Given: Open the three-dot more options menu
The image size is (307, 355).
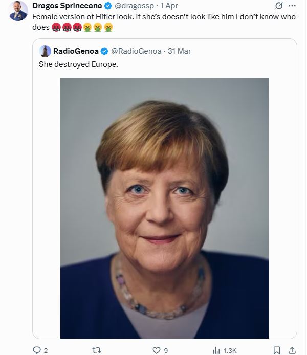Looking at the screenshot, I should [292, 6].
